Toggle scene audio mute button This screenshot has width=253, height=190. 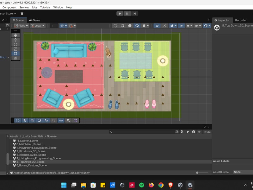pyautogui.click(x=165, y=26)
